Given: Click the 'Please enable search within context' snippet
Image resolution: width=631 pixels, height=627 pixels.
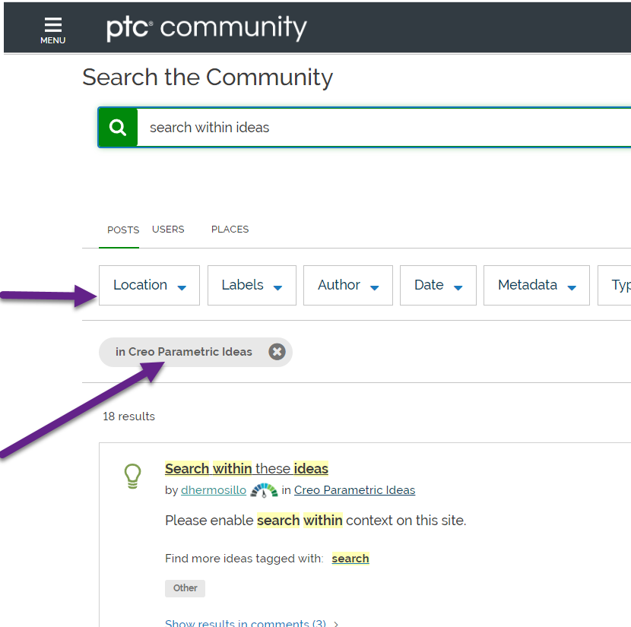Looking at the screenshot, I should pyautogui.click(x=315, y=521).
